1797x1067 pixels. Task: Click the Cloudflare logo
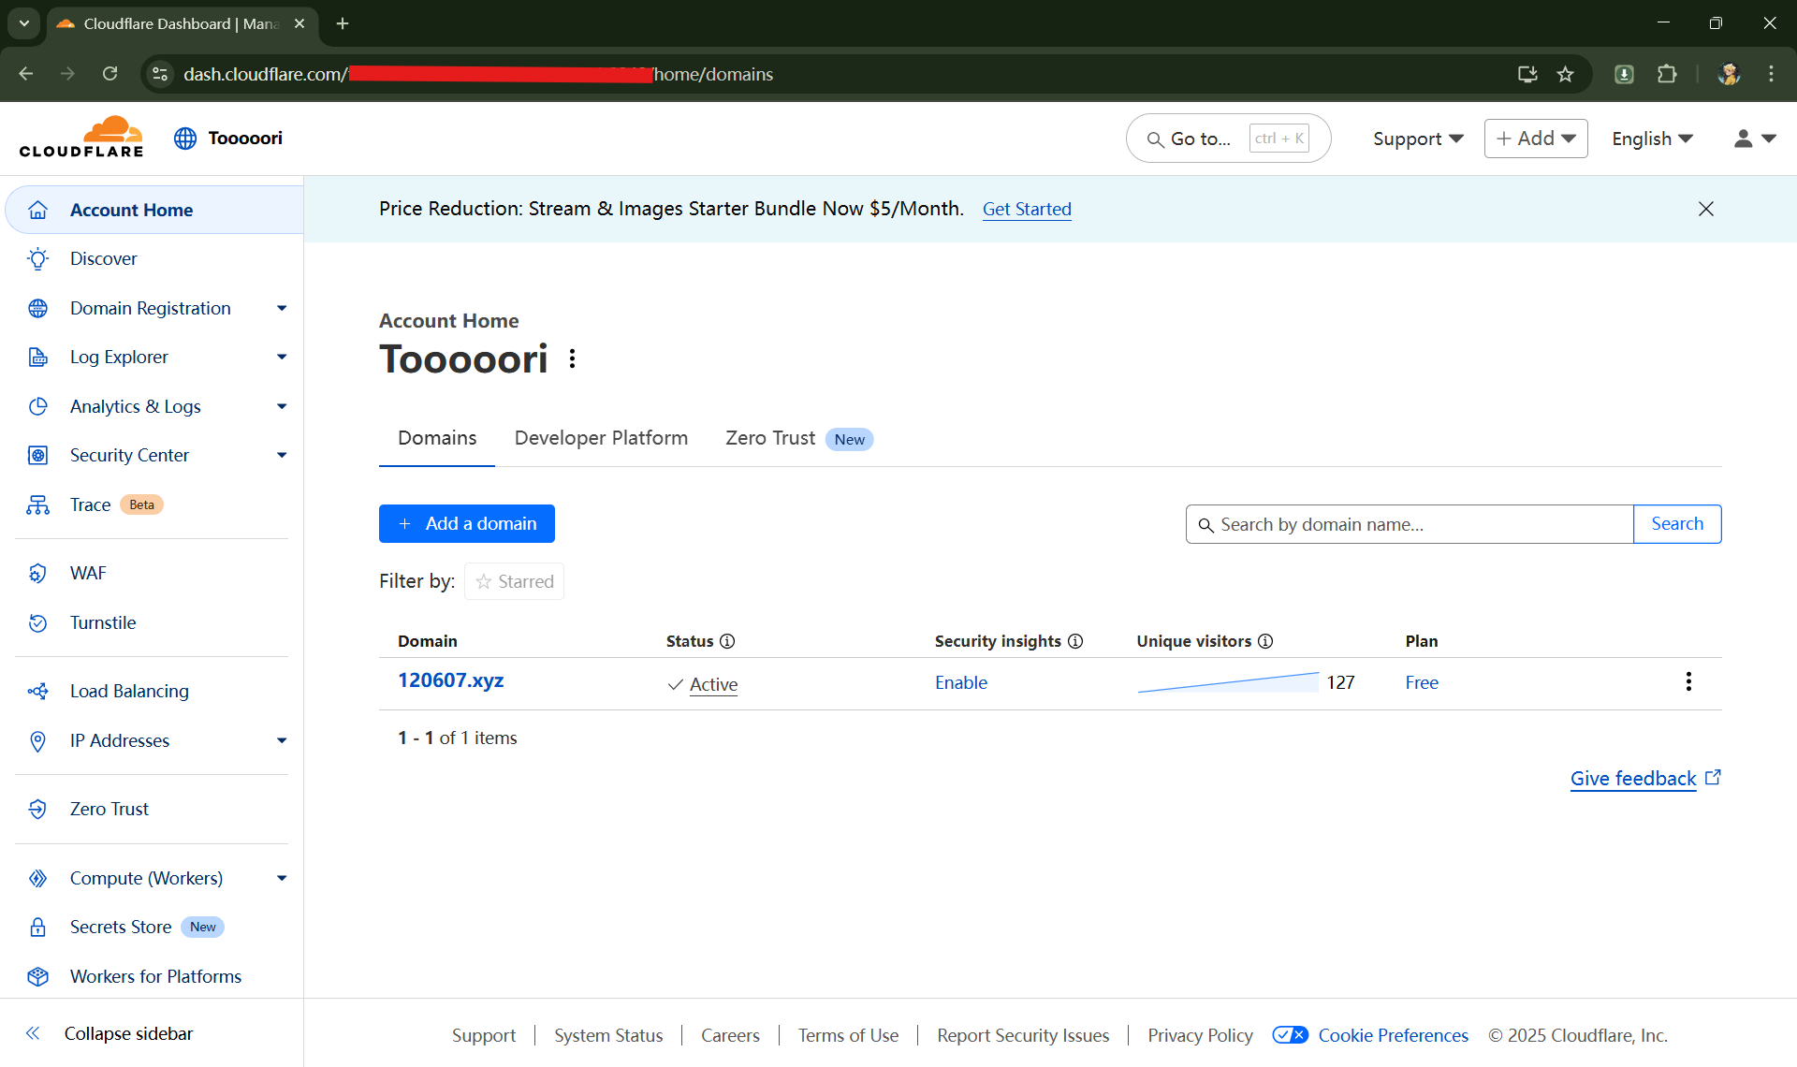coord(81,138)
